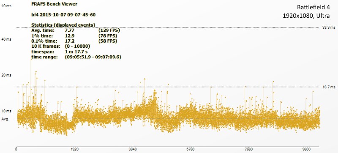
Task: Click the "33.3 ms" threshold label
Action: (329, 27)
